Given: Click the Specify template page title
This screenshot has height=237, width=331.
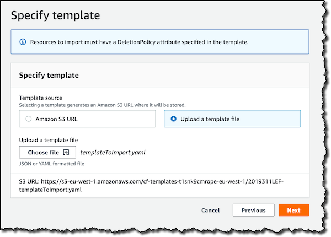Looking at the screenshot, I should (x=55, y=15).
